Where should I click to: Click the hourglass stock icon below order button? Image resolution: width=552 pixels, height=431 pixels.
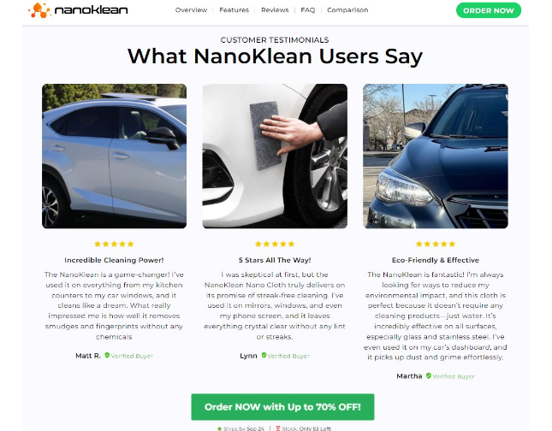278,428
